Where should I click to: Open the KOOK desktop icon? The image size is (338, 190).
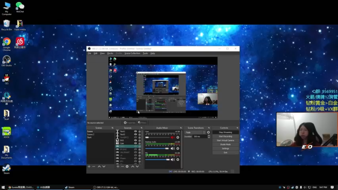coord(6,133)
